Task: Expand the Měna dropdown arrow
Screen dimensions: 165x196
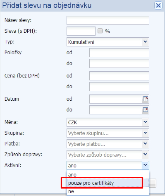Action: 146,122
